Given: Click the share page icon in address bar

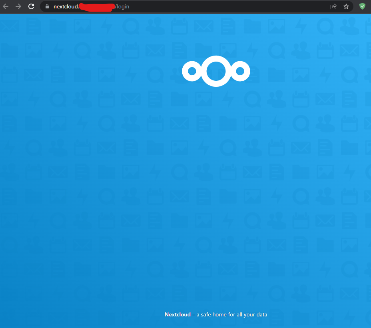Looking at the screenshot, I should coord(333,6).
